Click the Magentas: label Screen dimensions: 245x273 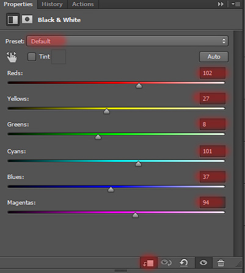[21, 203]
